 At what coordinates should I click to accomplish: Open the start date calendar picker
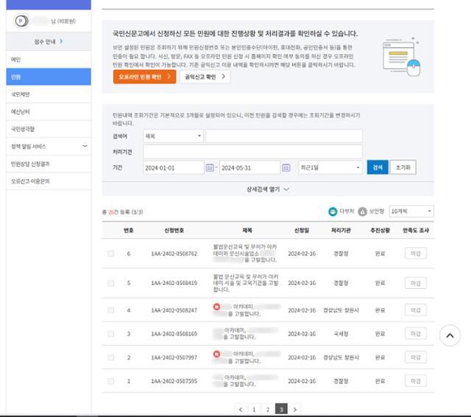(209, 168)
